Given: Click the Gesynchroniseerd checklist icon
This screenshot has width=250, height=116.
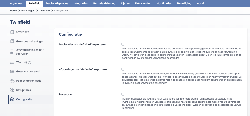Looking at the screenshot, I should pyautogui.click(x=12, y=71).
